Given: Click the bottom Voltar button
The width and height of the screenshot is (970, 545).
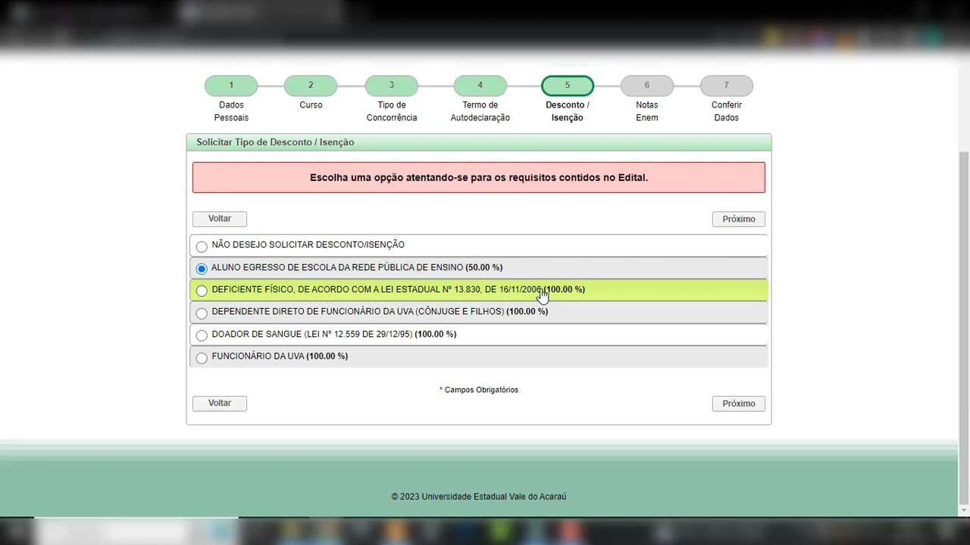Looking at the screenshot, I should (x=220, y=403).
